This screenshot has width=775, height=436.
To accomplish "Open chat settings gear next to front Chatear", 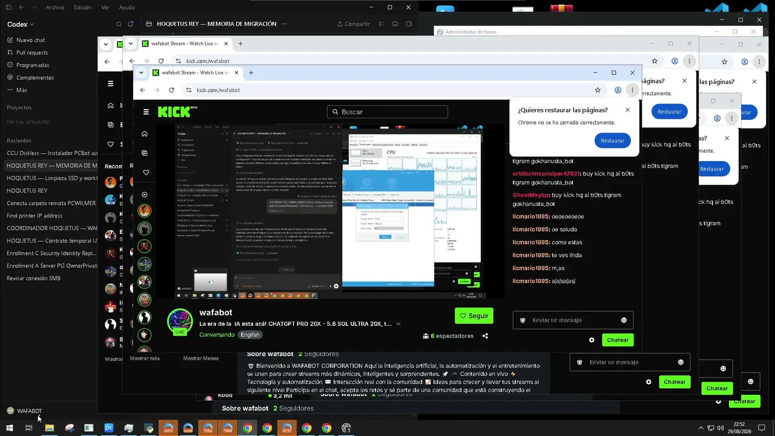I will coord(592,340).
